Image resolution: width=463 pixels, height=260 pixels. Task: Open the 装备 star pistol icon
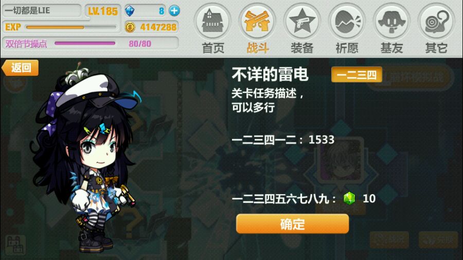click(302, 21)
